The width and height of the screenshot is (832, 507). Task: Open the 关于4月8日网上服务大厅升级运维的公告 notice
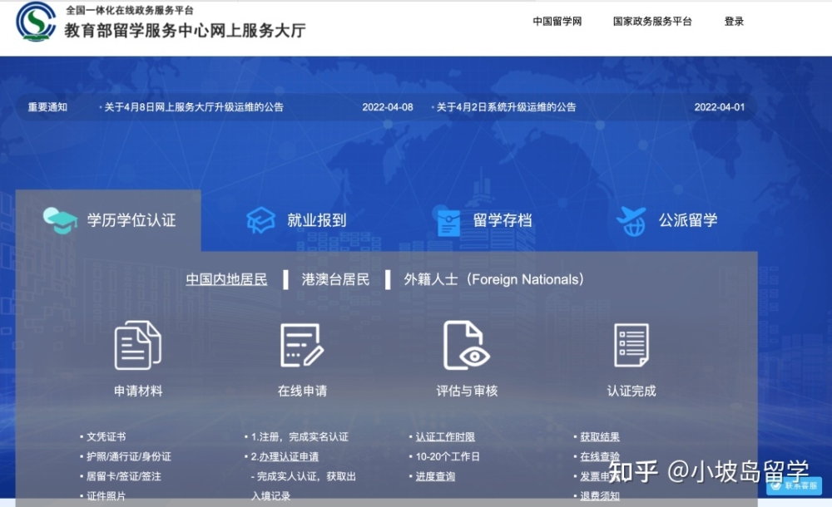194,107
